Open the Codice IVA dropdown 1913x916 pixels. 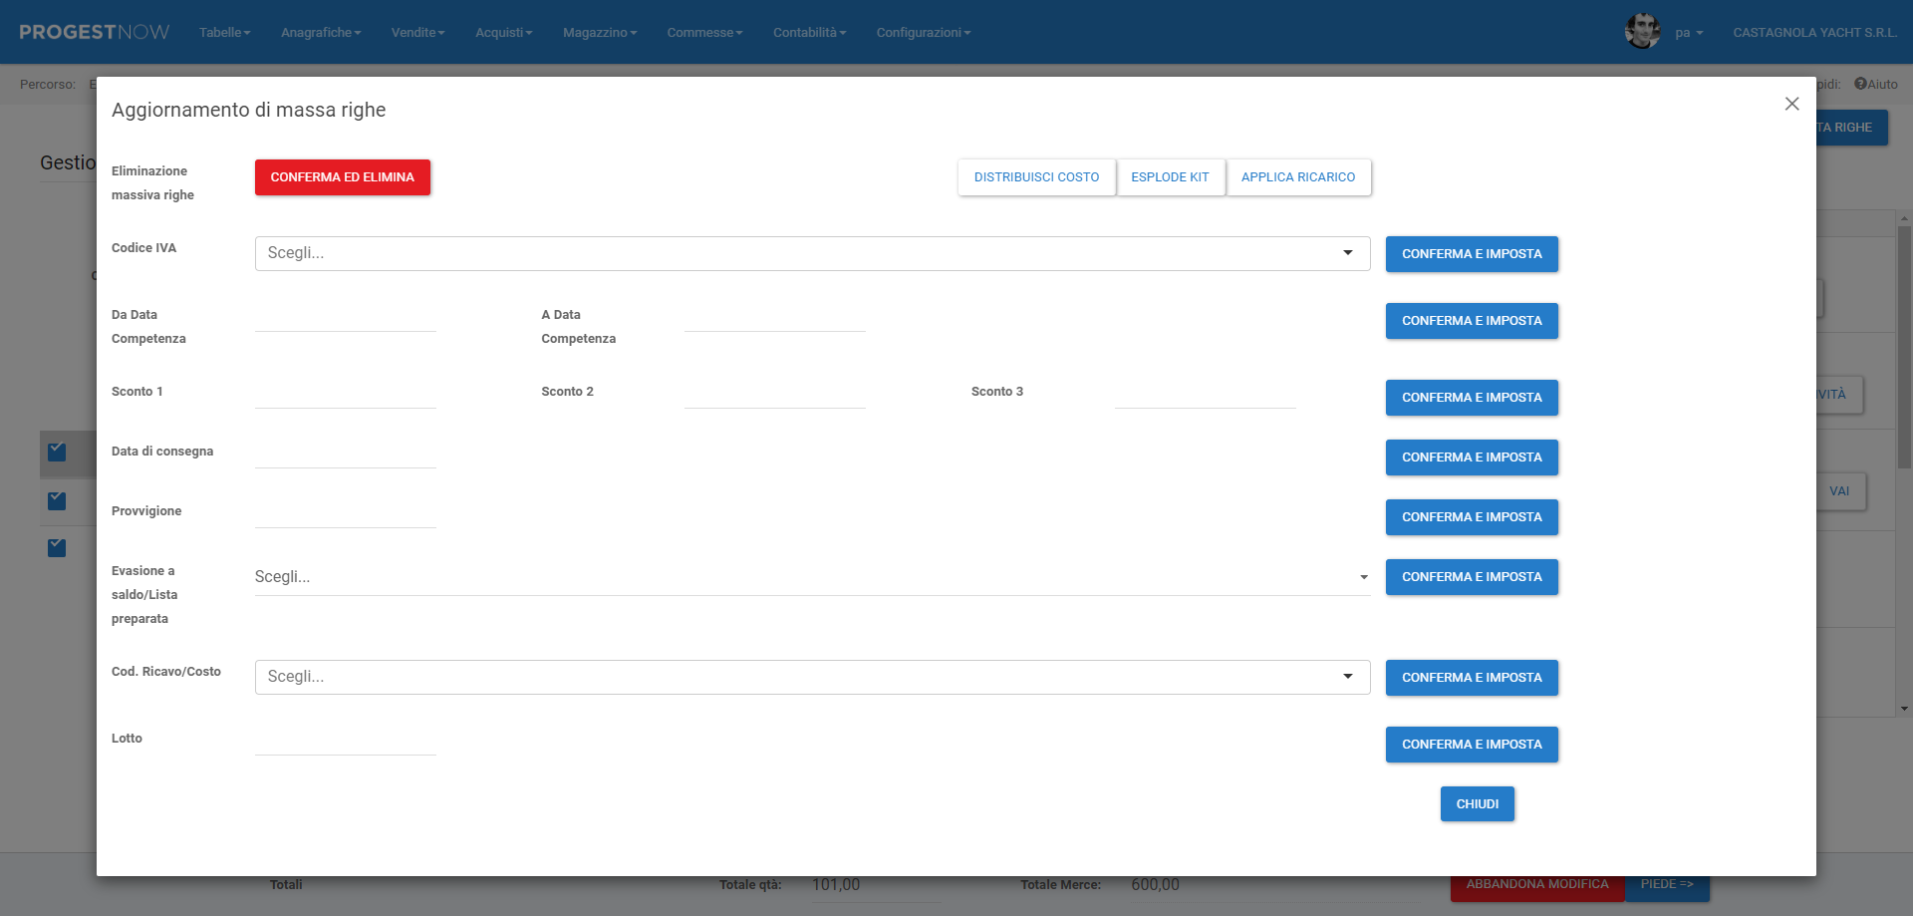(811, 253)
